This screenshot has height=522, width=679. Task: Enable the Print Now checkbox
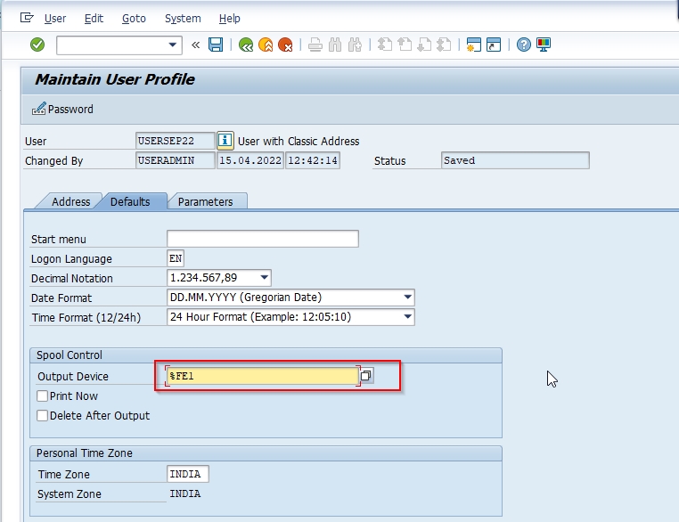click(42, 396)
